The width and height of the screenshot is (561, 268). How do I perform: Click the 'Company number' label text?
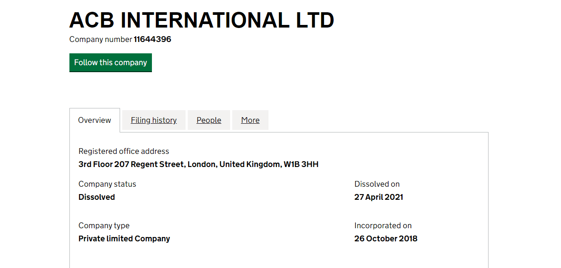(100, 39)
